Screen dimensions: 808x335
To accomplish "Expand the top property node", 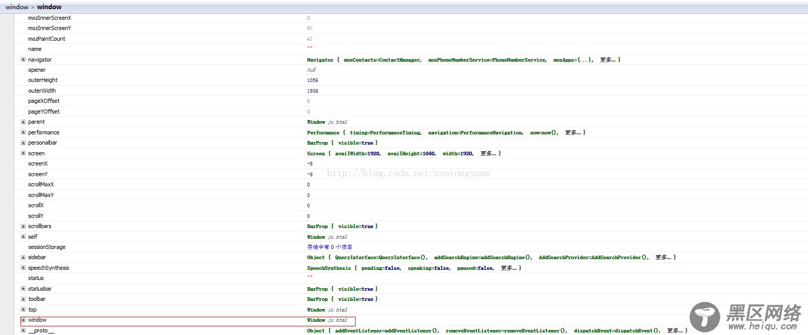I will (23, 310).
